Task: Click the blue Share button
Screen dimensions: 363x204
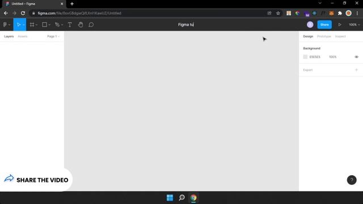Action: pyautogui.click(x=324, y=24)
